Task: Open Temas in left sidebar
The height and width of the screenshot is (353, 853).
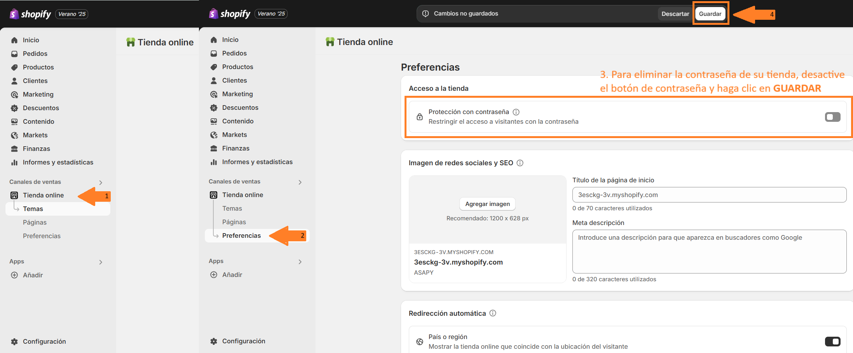Action: tap(58, 209)
